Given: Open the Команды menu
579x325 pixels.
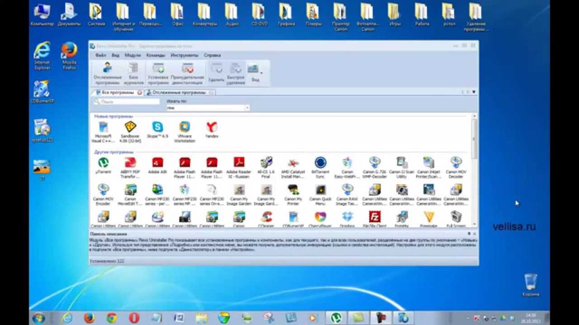Looking at the screenshot, I should 156,55.
